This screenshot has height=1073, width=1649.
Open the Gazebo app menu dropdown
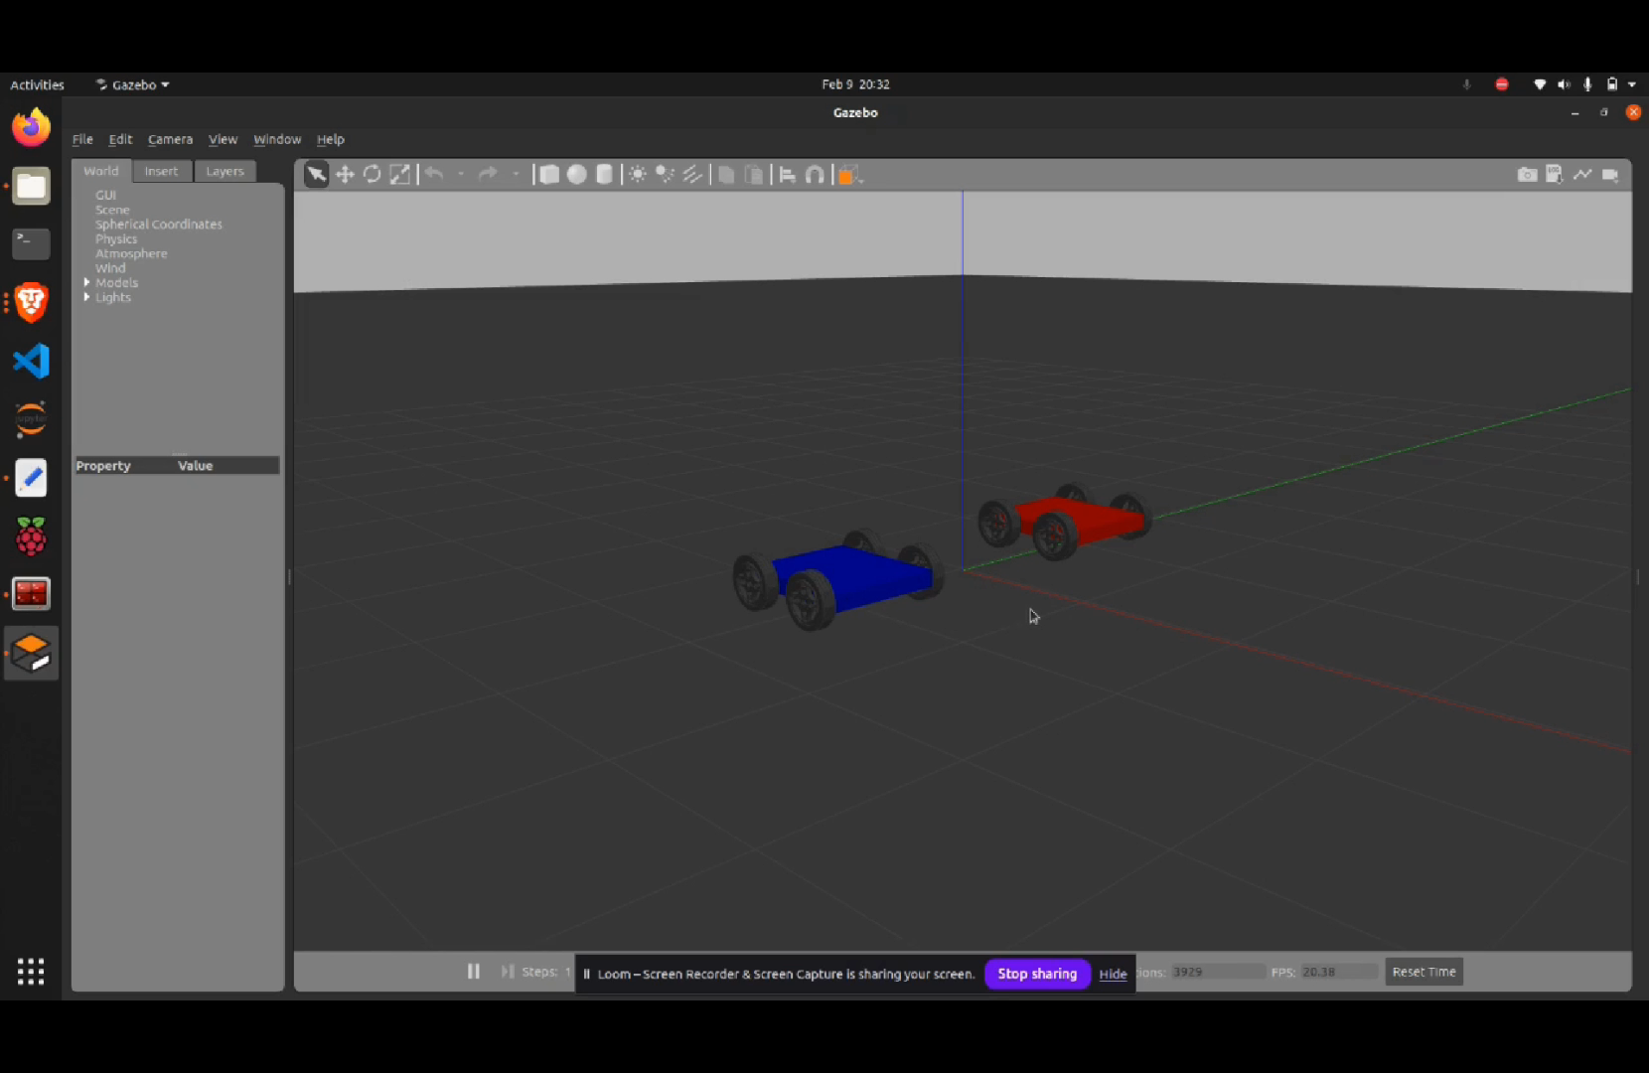(x=133, y=84)
